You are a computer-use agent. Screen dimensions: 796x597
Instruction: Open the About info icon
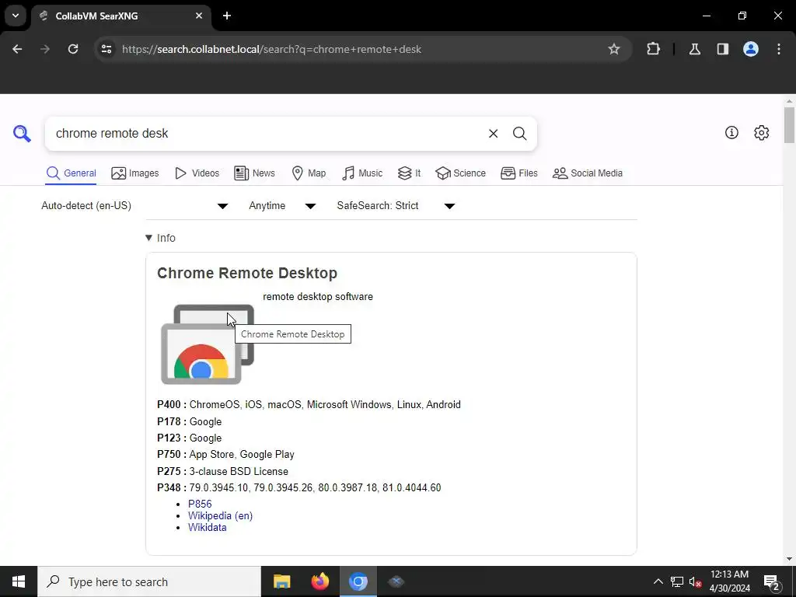[731, 132]
